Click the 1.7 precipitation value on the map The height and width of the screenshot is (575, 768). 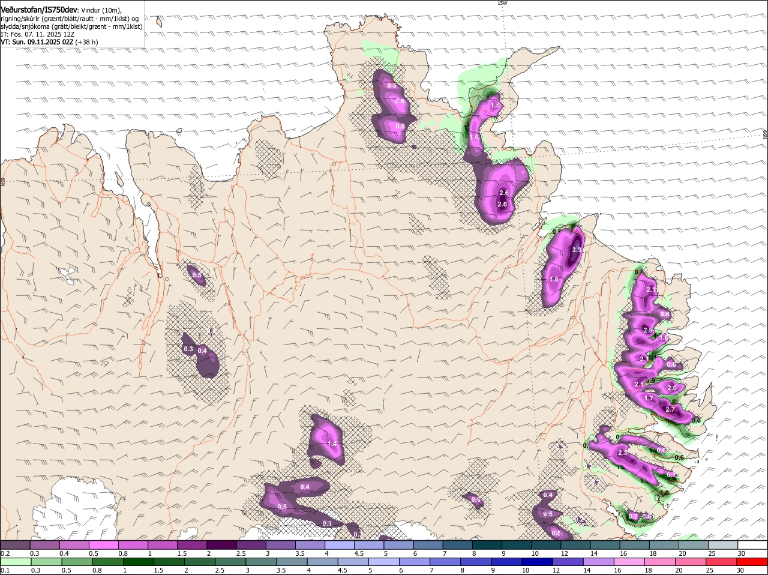pos(648,399)
